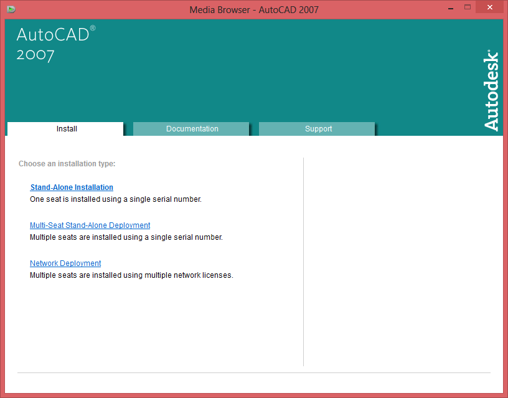Switch to the Documentation tab
The height and width of the screenshot is (398, 508).
click(191, 129)
